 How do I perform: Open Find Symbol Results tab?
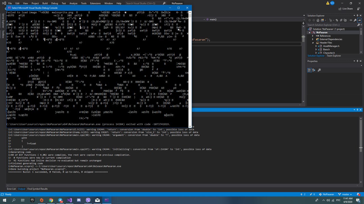click(x=38, y=189)
